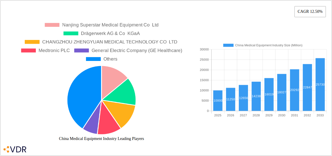The height and width of the screenshot is (156, 332).
Task: Click the 2026 bar with value 11250
Action: click(231, 99)
